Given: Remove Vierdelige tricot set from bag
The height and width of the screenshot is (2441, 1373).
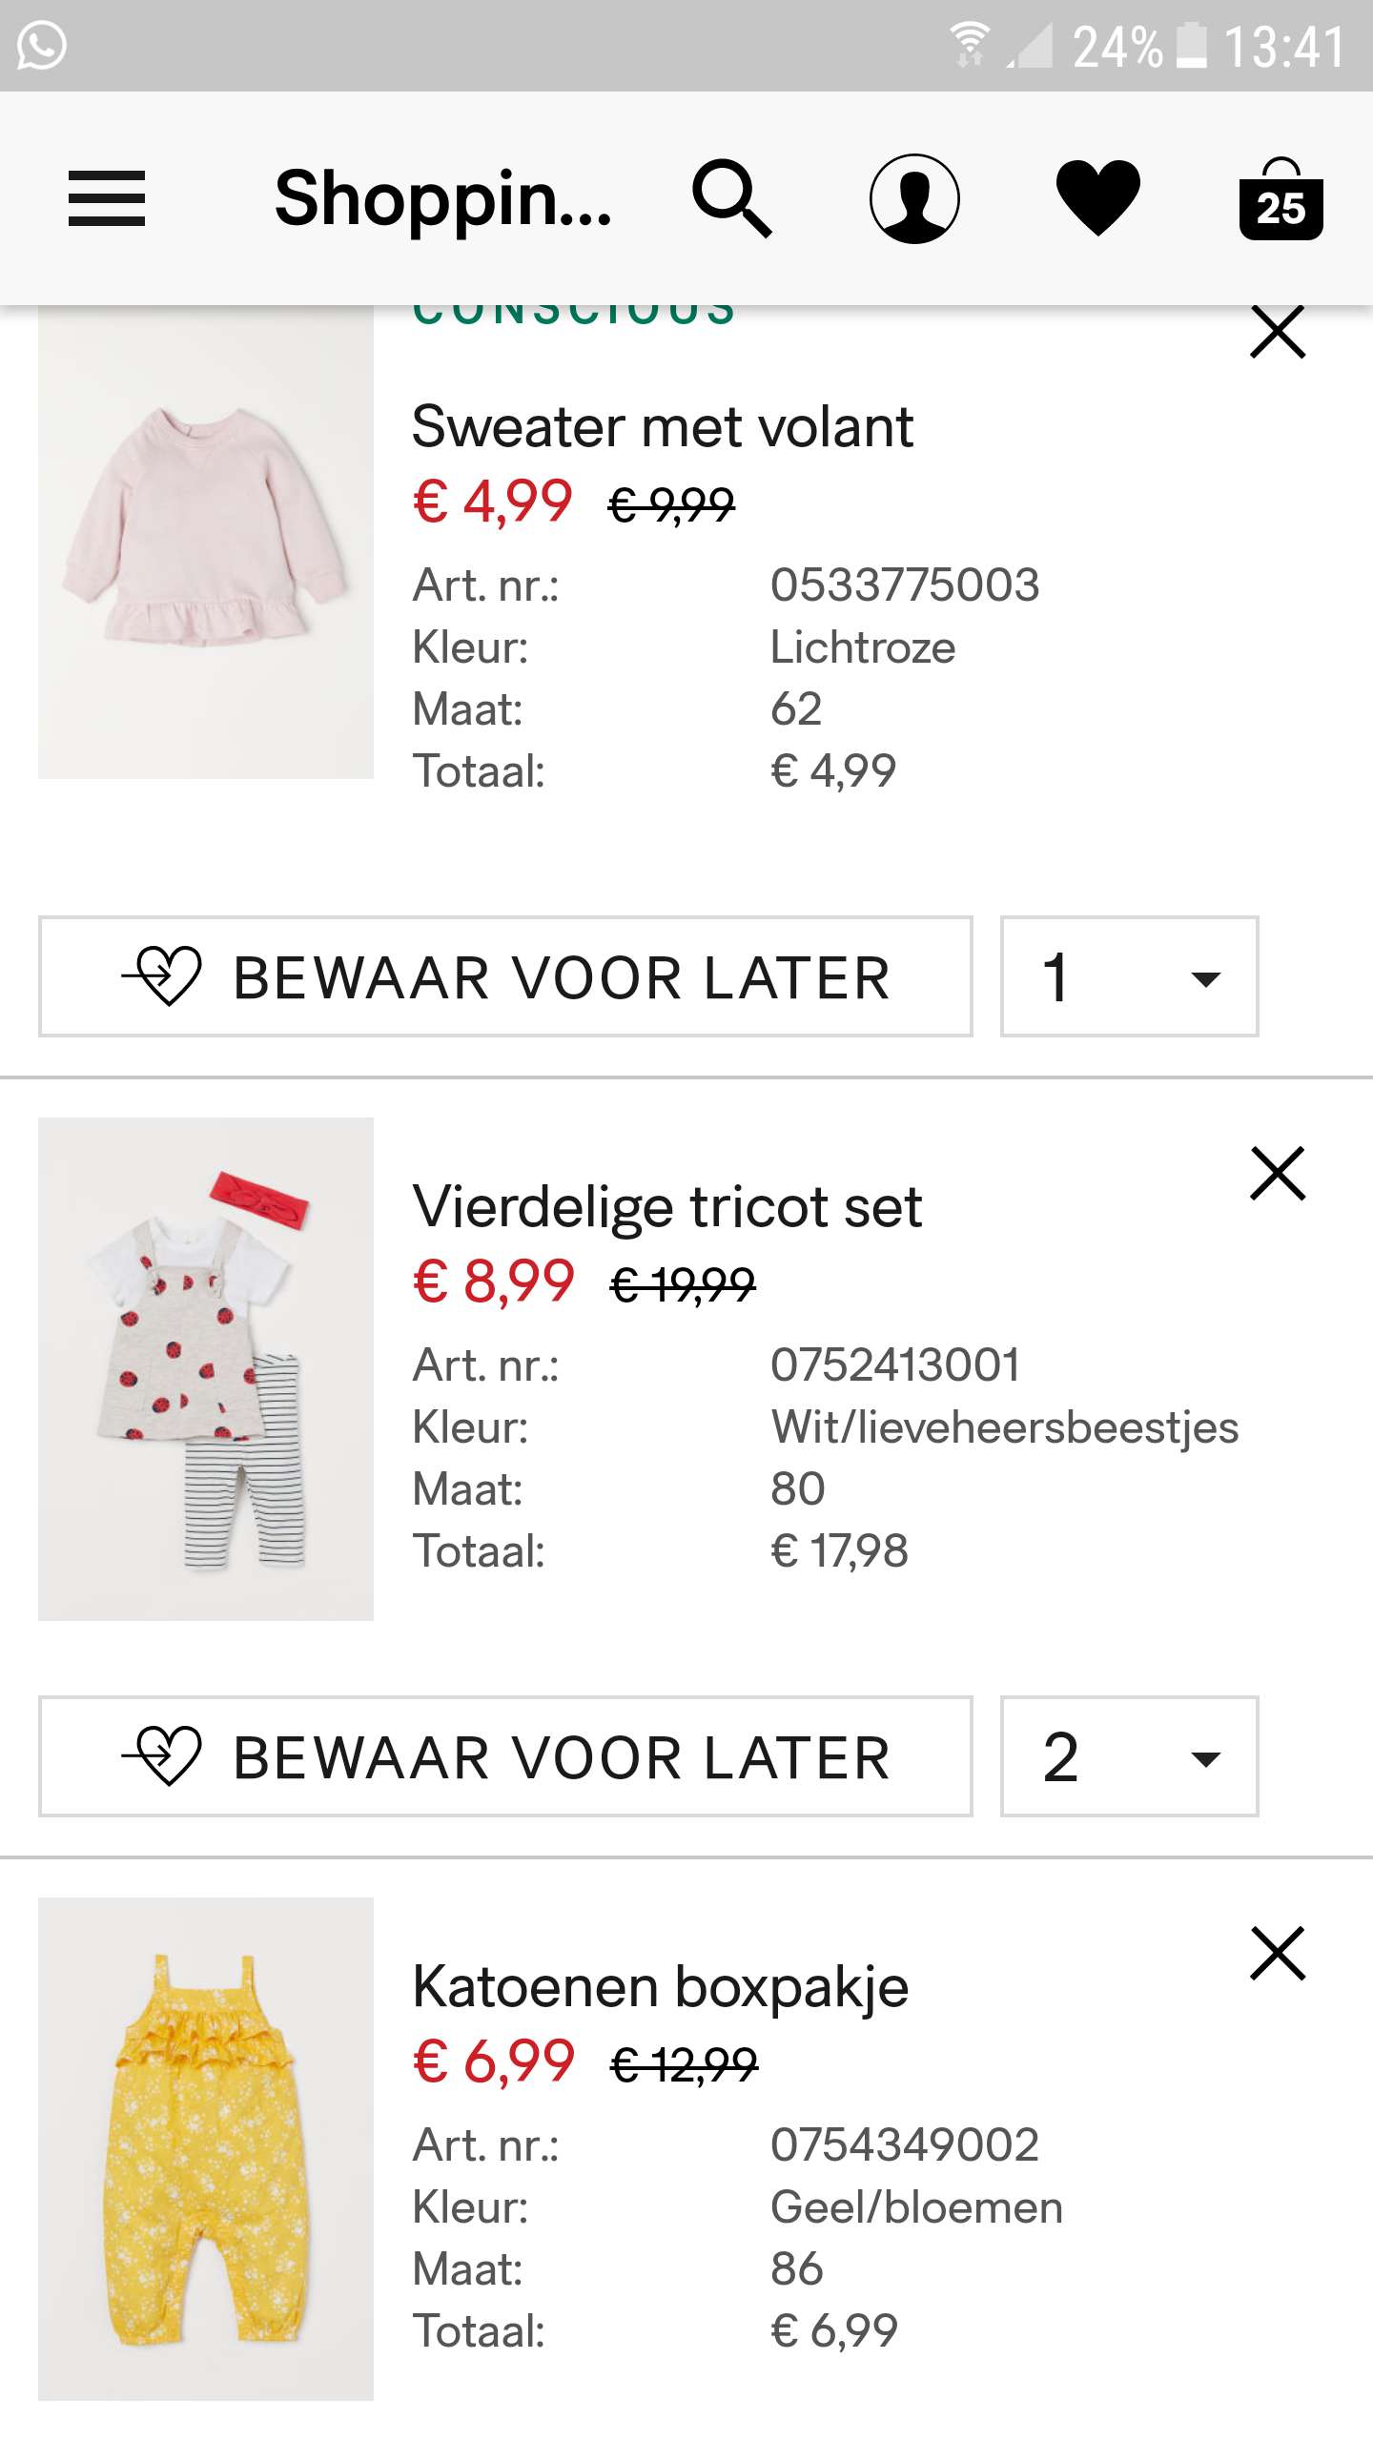Looking at the screenshot, I should (1277, 1174).
